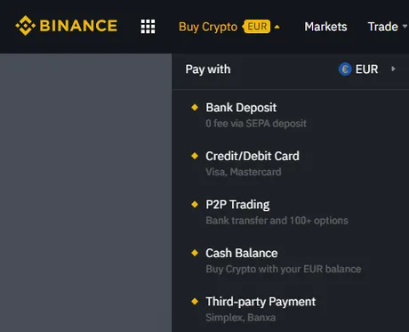Viewport: 409px width, 332px height.
Task: Click the BINANCE wordmark text
Action: click(x=78, y=26)
